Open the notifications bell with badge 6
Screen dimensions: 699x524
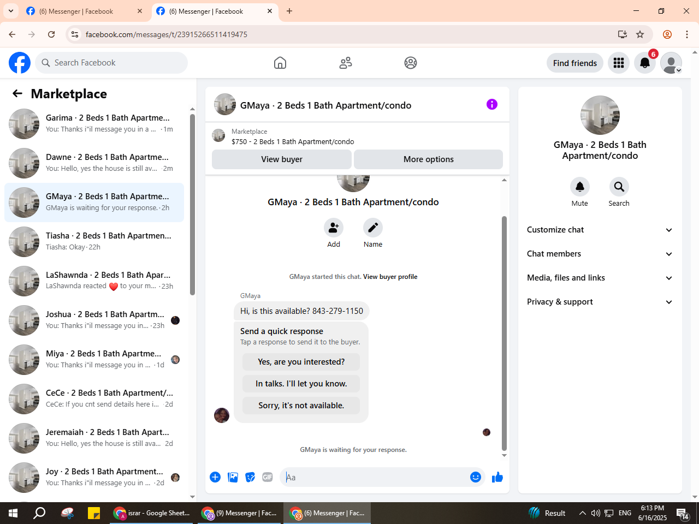click(x=645, y=63)
